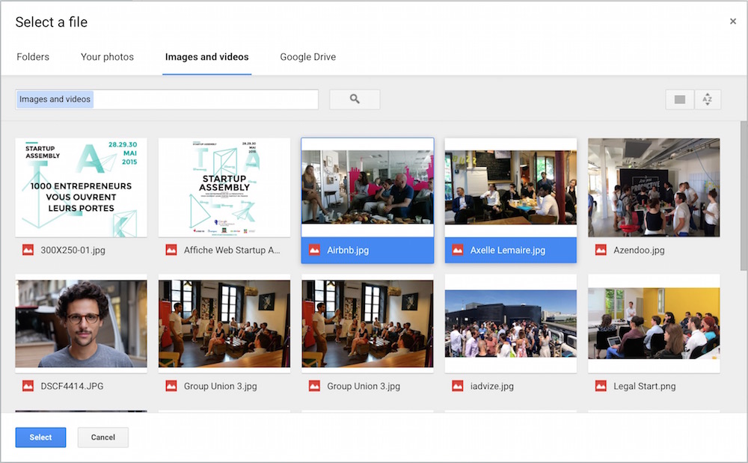
Task: Click the highlighted Airbnb.jpg label
Action: pos(348,250)
